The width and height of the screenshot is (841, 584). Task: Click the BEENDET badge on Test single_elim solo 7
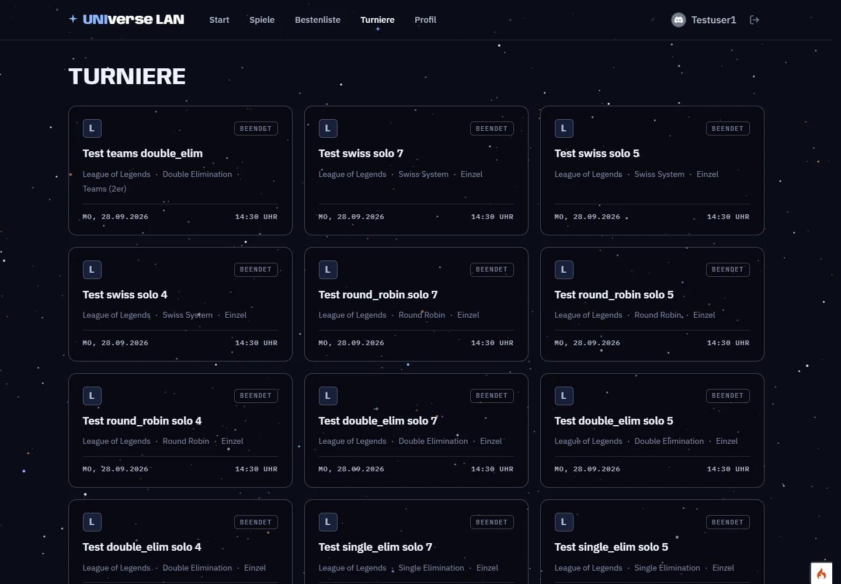click(x=492, y=522)
